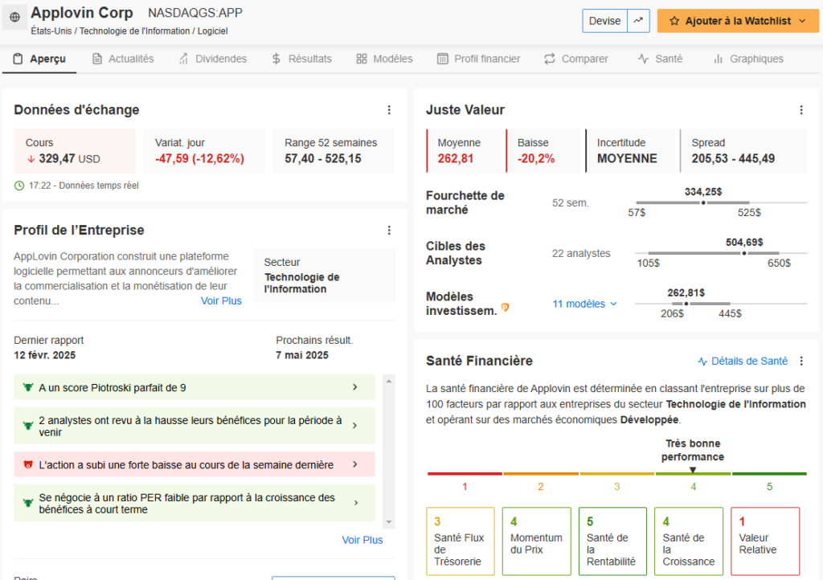This screenshot has height=580, width=823.
Task: Open the Profil financier tab
Action: click(x=478, y=59)
